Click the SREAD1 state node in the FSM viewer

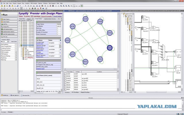click(85, 62)
